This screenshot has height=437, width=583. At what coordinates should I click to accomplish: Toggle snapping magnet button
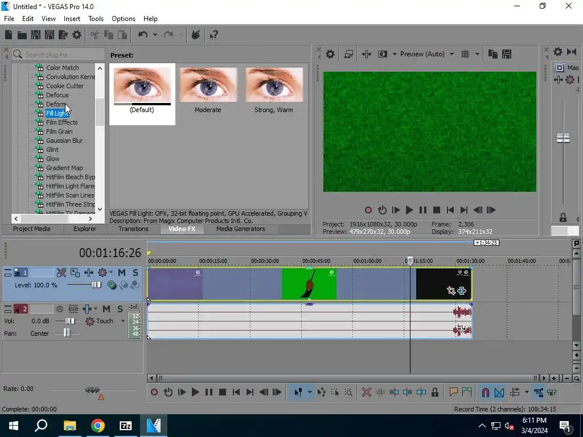485,392
